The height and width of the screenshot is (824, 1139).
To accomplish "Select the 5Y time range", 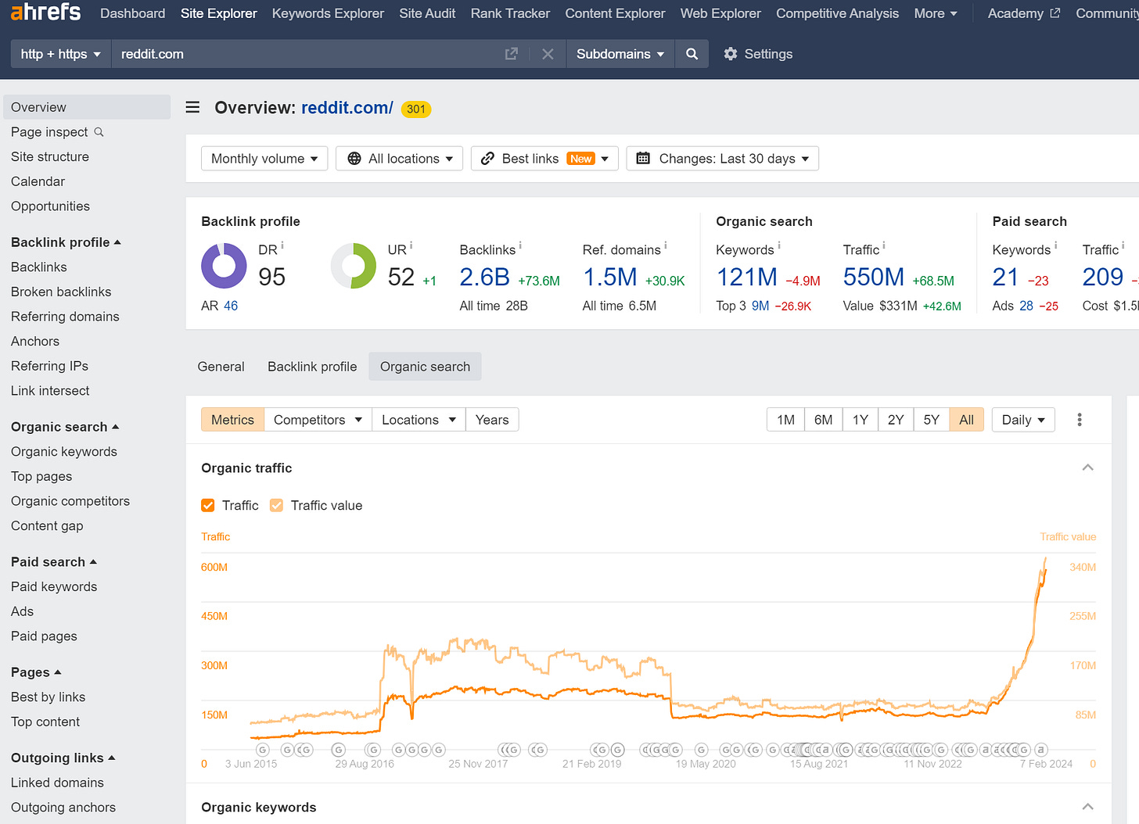I will pos(931,420).
